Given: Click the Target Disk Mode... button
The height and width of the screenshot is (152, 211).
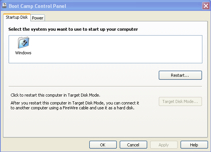Looking at the screenshot, I should point(180,101).
